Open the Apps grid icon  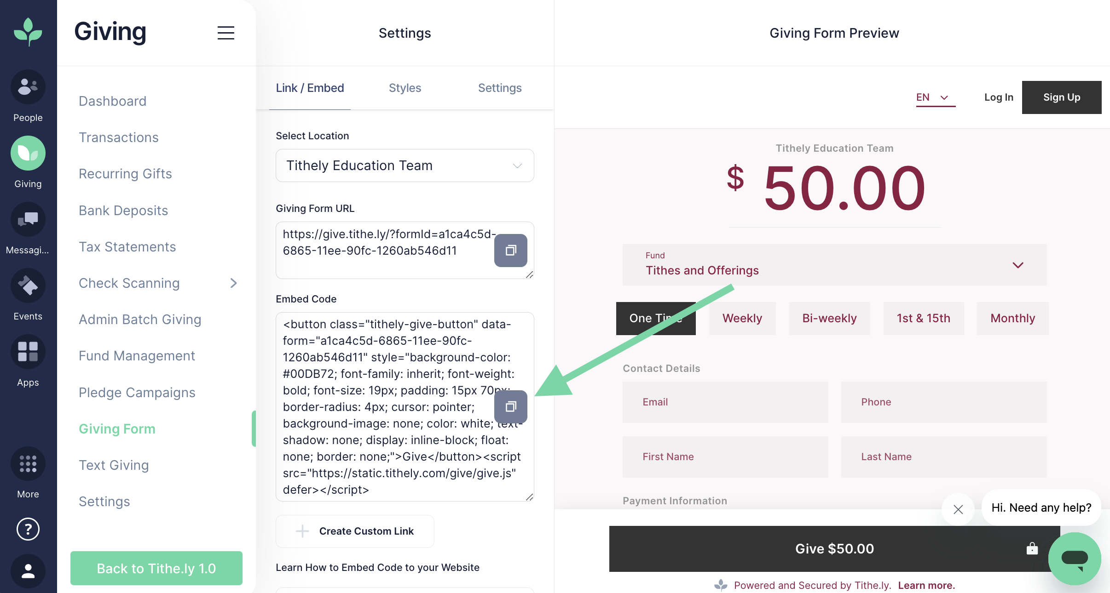click(28, 352)
